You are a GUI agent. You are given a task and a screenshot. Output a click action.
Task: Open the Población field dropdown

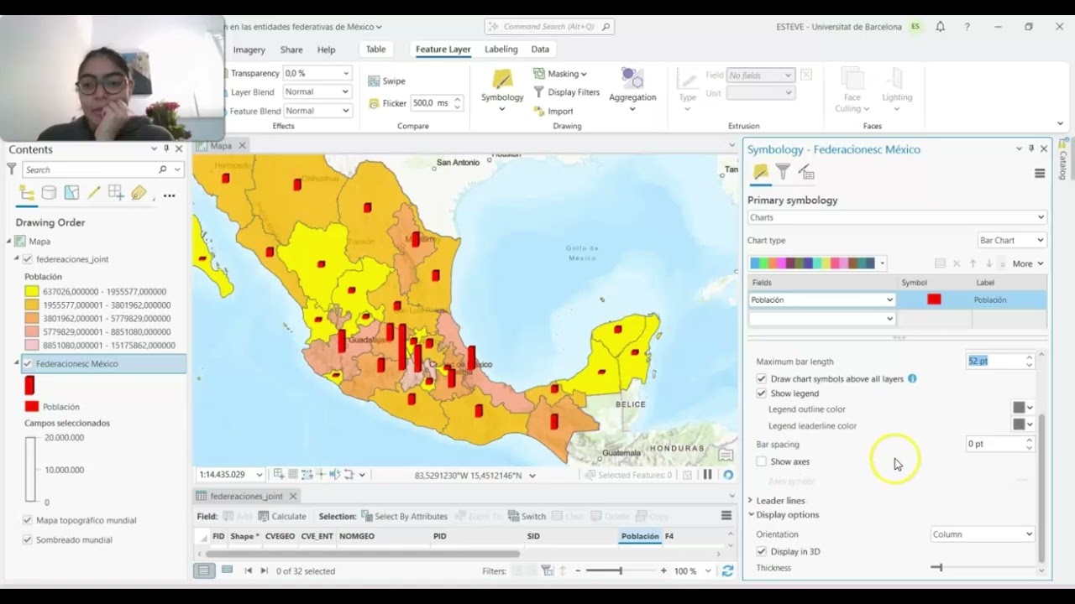click(822, 299)
